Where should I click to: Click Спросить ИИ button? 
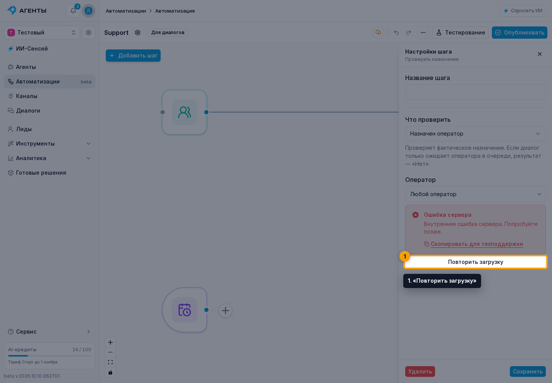(523, 11)
